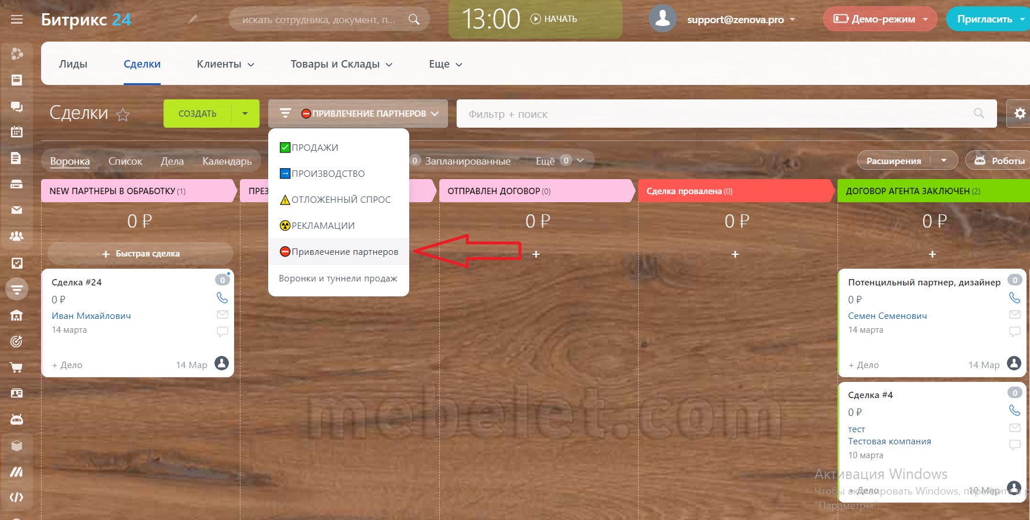The width and height of the screenshot is (1030, 520).
Task: Open the contact card icon in the sidebar
Action: (17, 393)
